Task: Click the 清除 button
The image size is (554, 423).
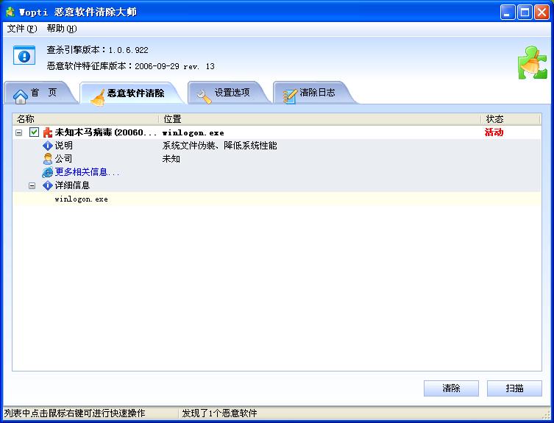Action: [x=451, y=388]
